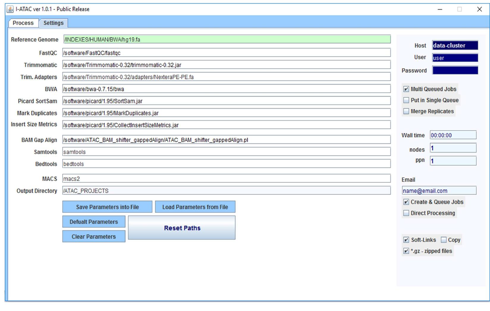
Task: Focus the Password field
Action: point(455,70)
